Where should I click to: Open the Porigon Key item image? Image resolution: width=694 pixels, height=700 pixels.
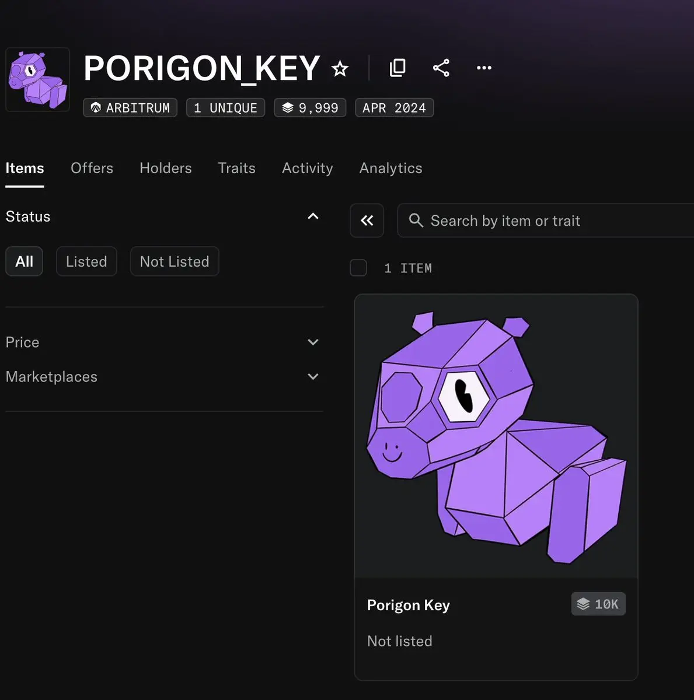pyautogui.click(x=496, y=436)
